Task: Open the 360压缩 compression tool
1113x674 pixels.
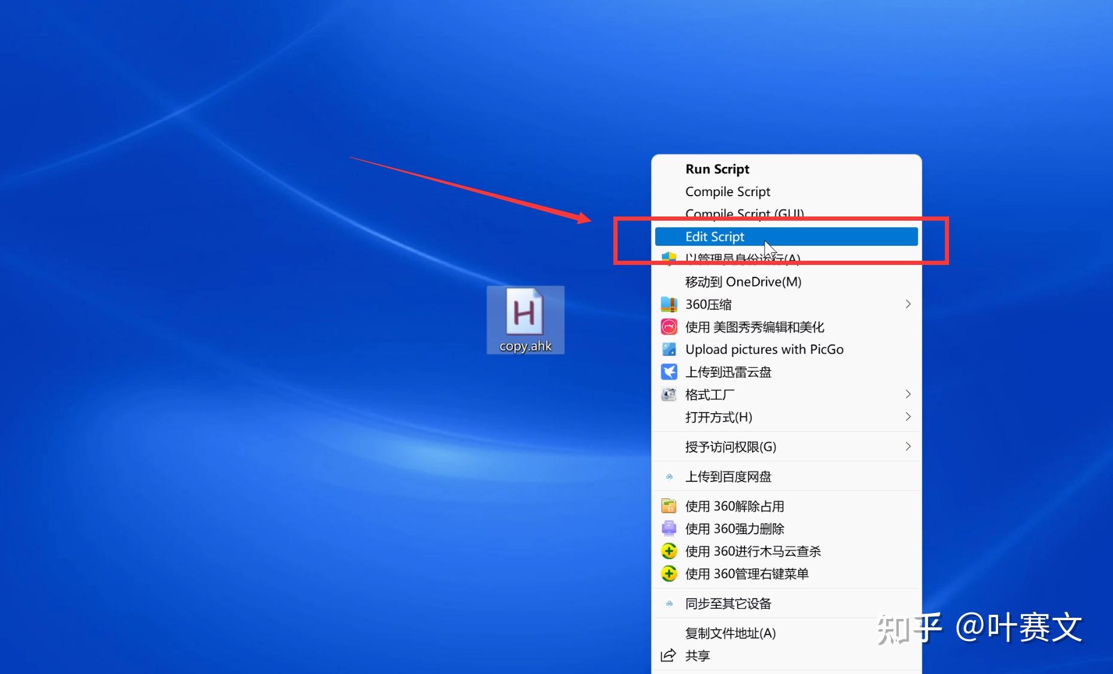Action: [708, 304]
